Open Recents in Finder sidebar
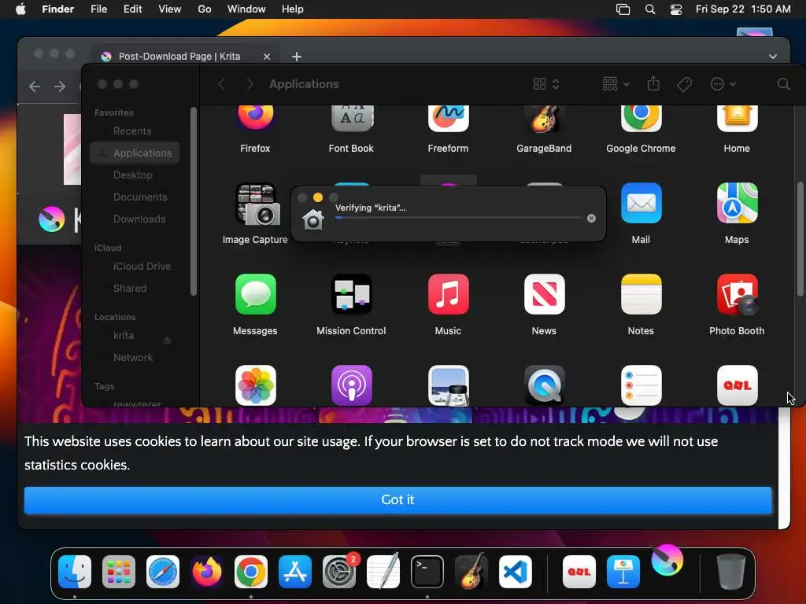 click(x=132, y=131)
